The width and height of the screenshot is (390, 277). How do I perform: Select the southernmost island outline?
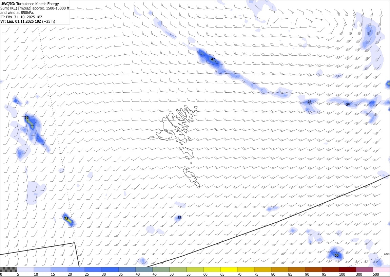[x=192, y=177]
